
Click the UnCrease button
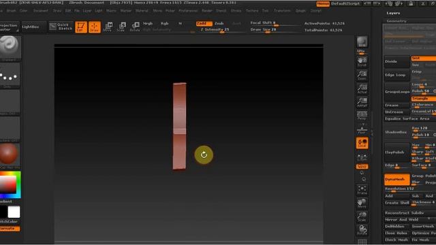click(x=396, y=112)
